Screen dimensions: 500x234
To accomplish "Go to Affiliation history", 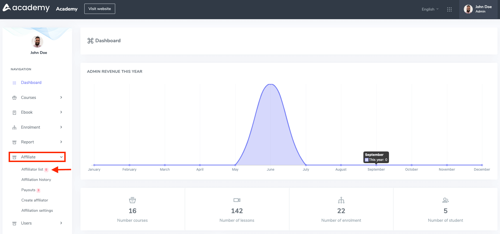I will [x=36, y=180].
